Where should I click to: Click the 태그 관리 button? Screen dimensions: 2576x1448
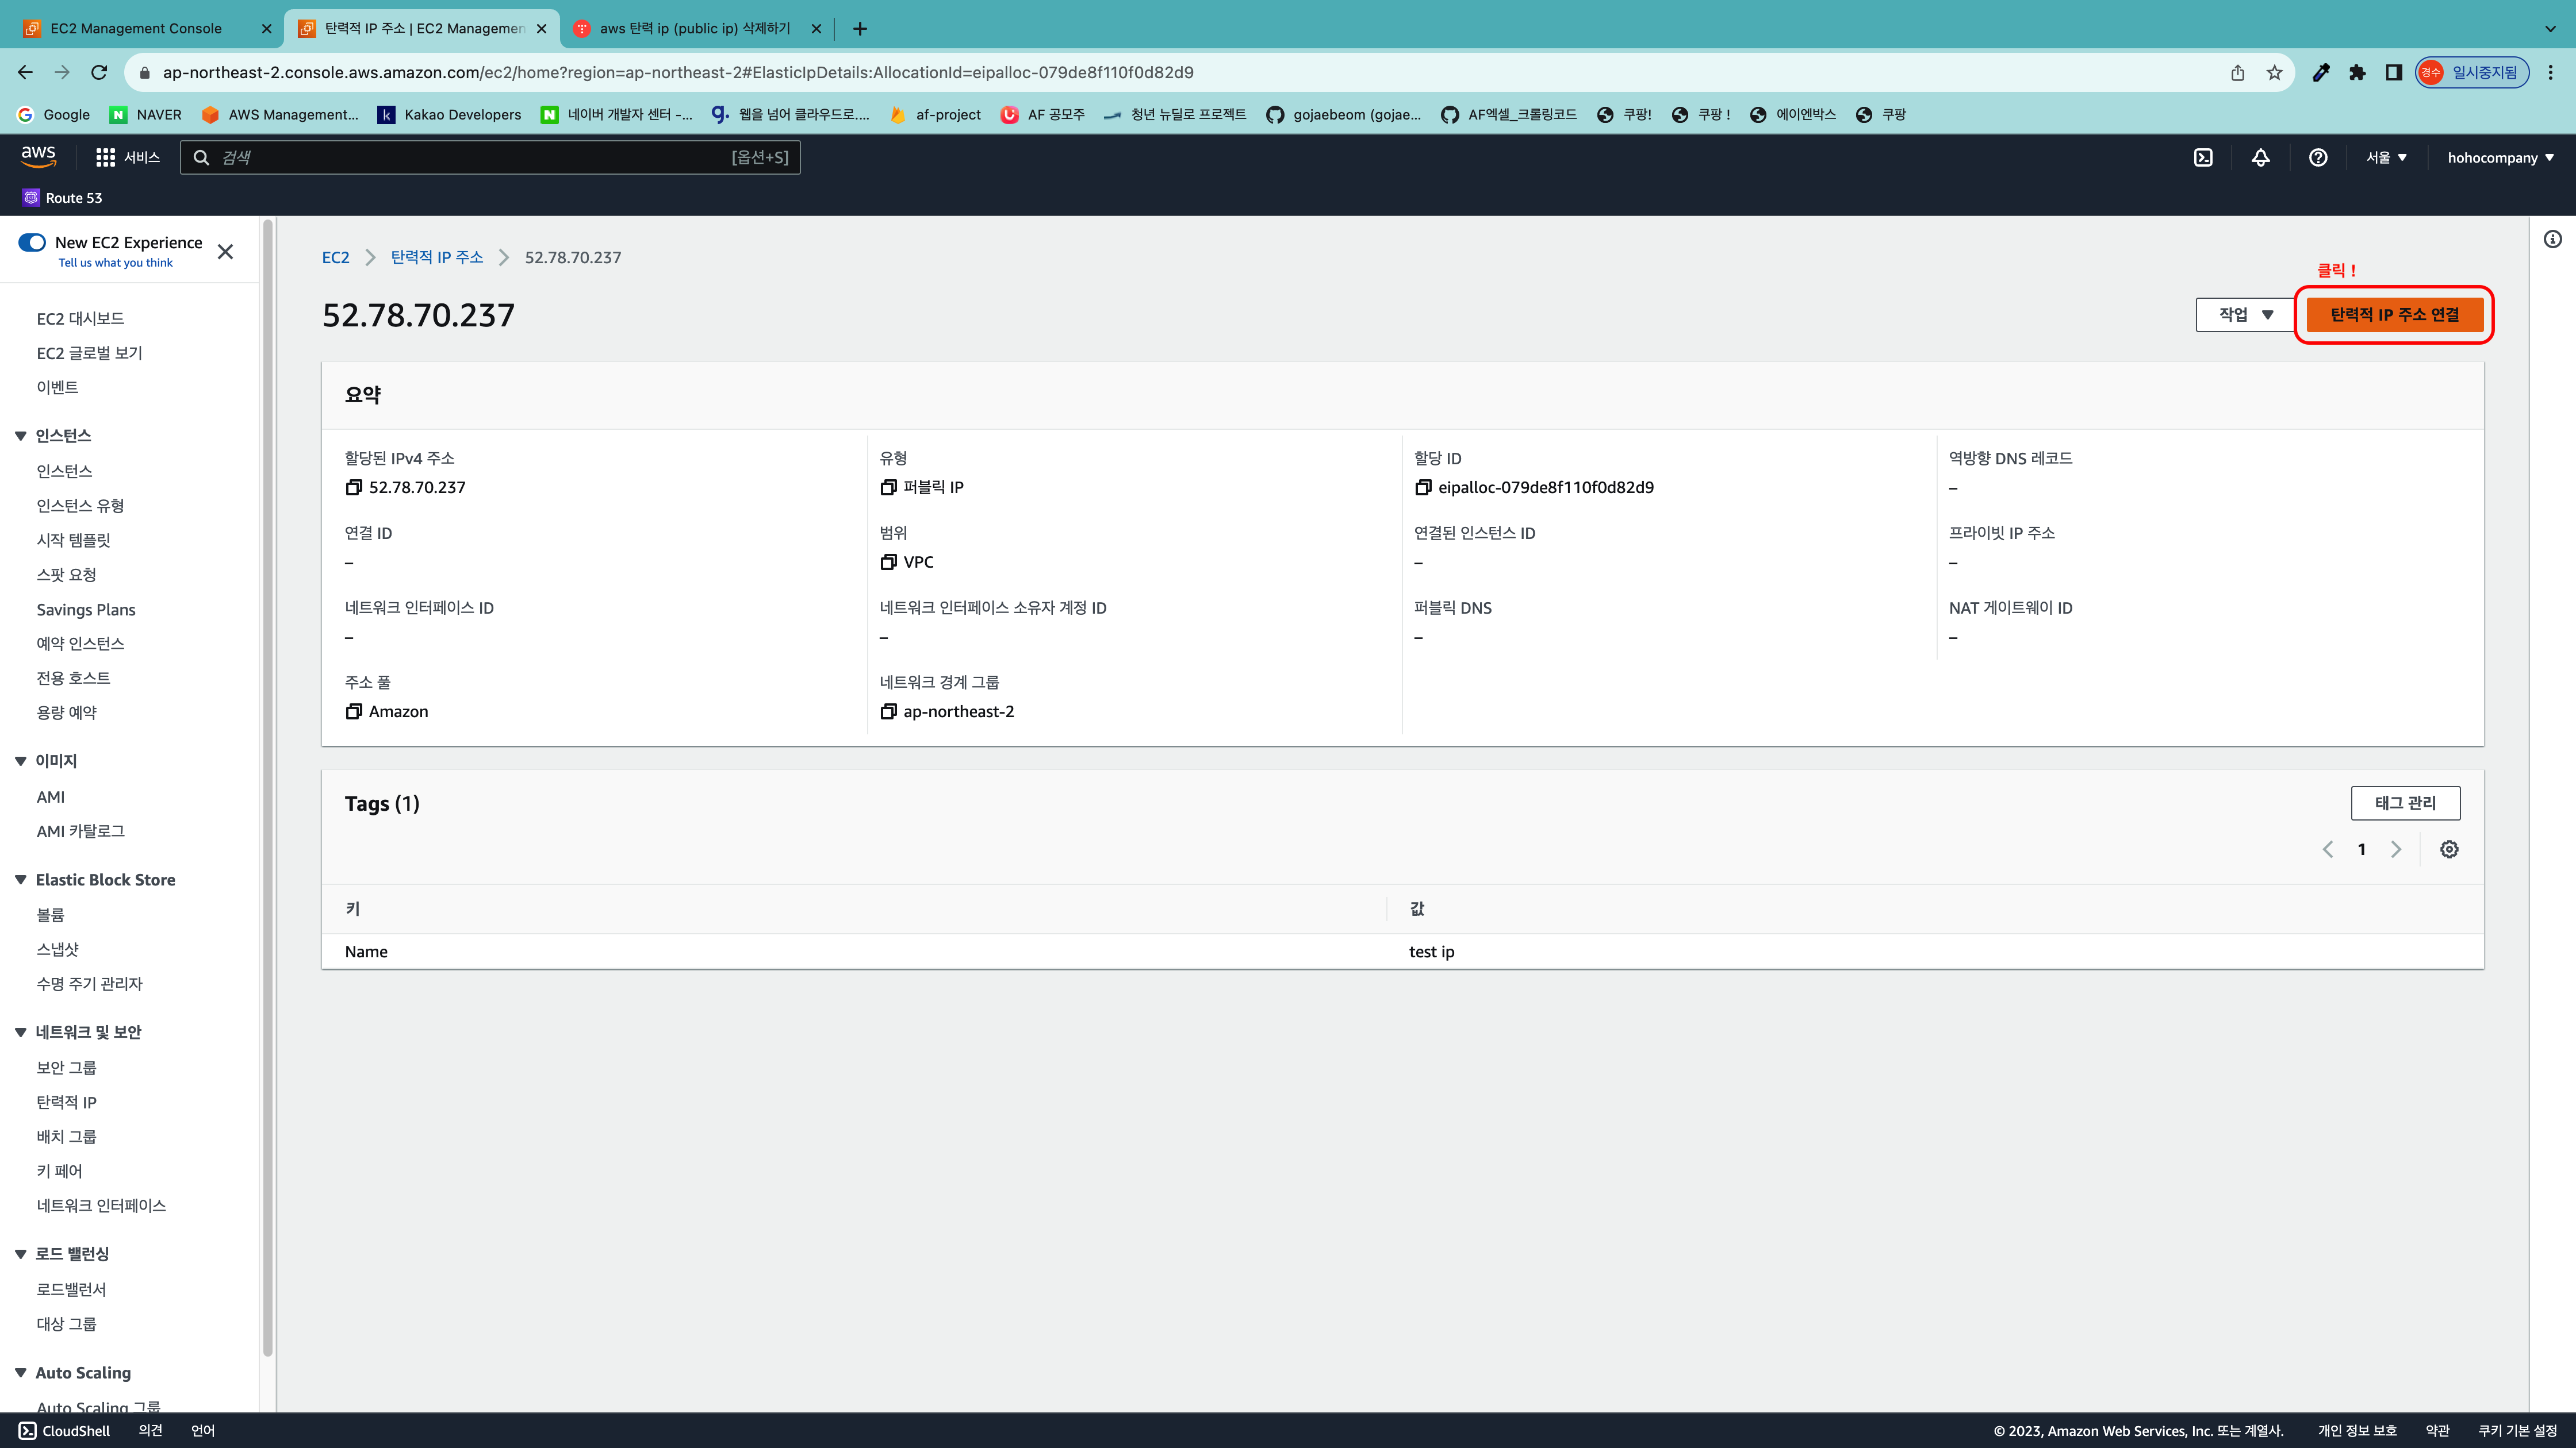click(2405, 803)
